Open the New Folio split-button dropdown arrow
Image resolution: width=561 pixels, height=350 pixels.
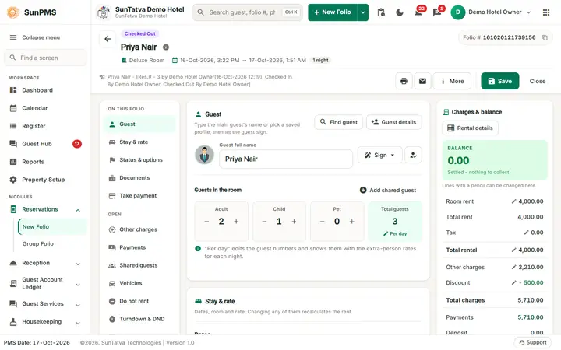(363, 12)
